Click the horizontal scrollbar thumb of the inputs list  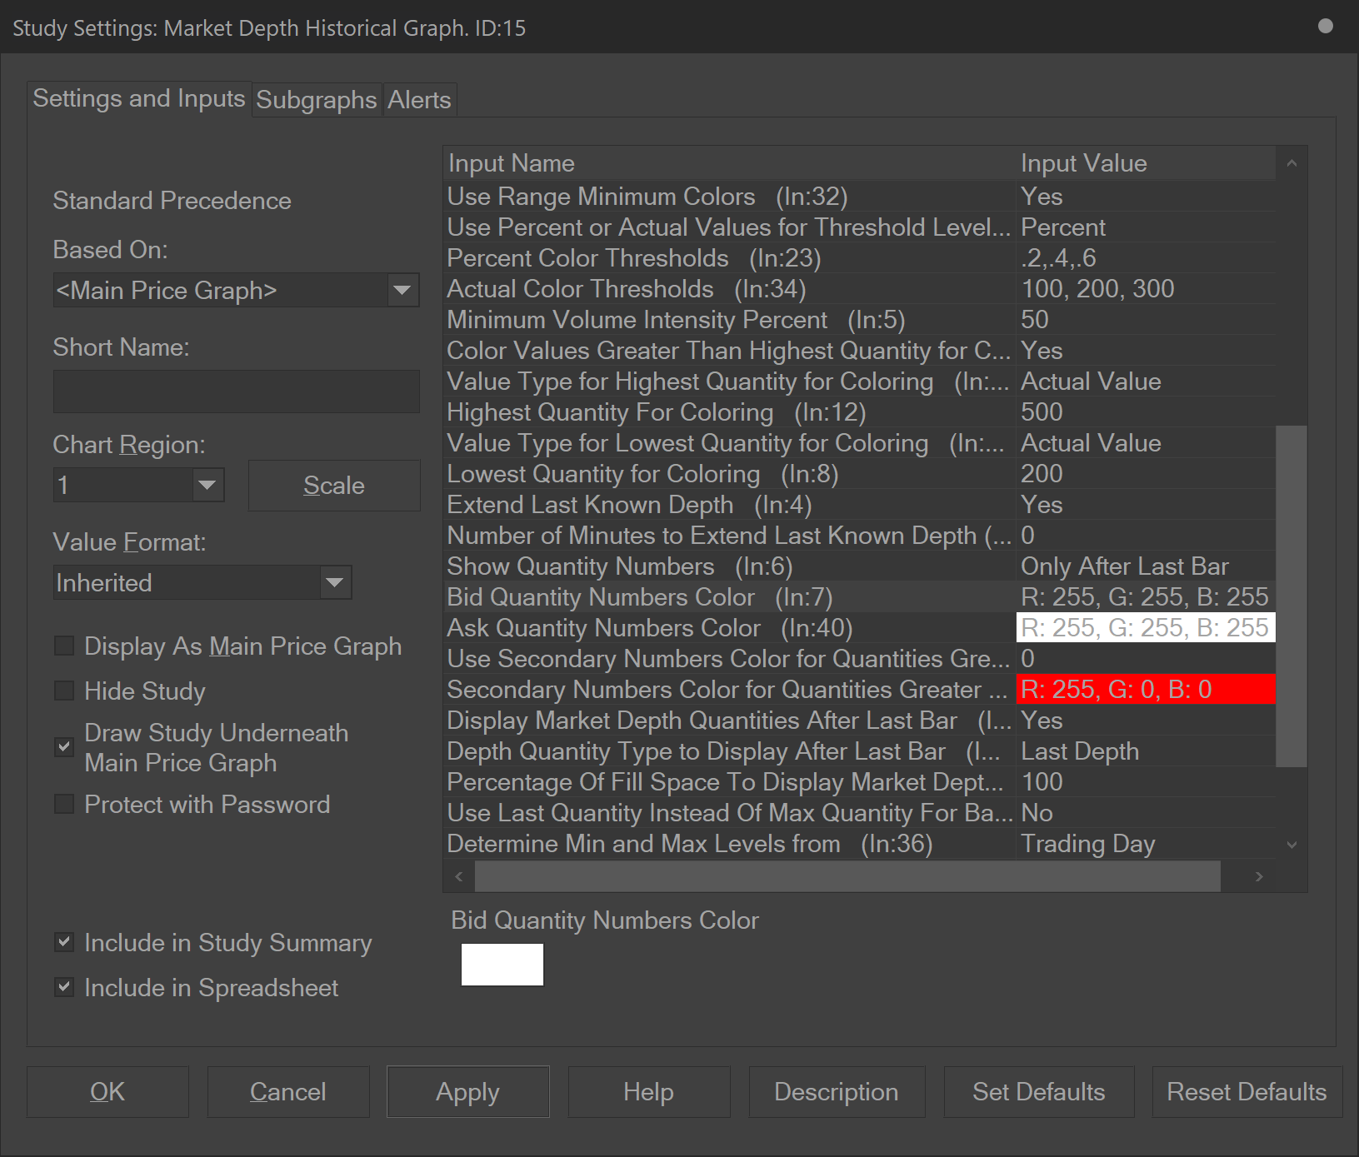[x=847, y=876]
